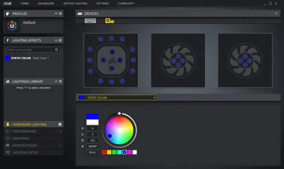
Task: Open Lightings Library hamburger menu
Action: click(x=60, y=81)
